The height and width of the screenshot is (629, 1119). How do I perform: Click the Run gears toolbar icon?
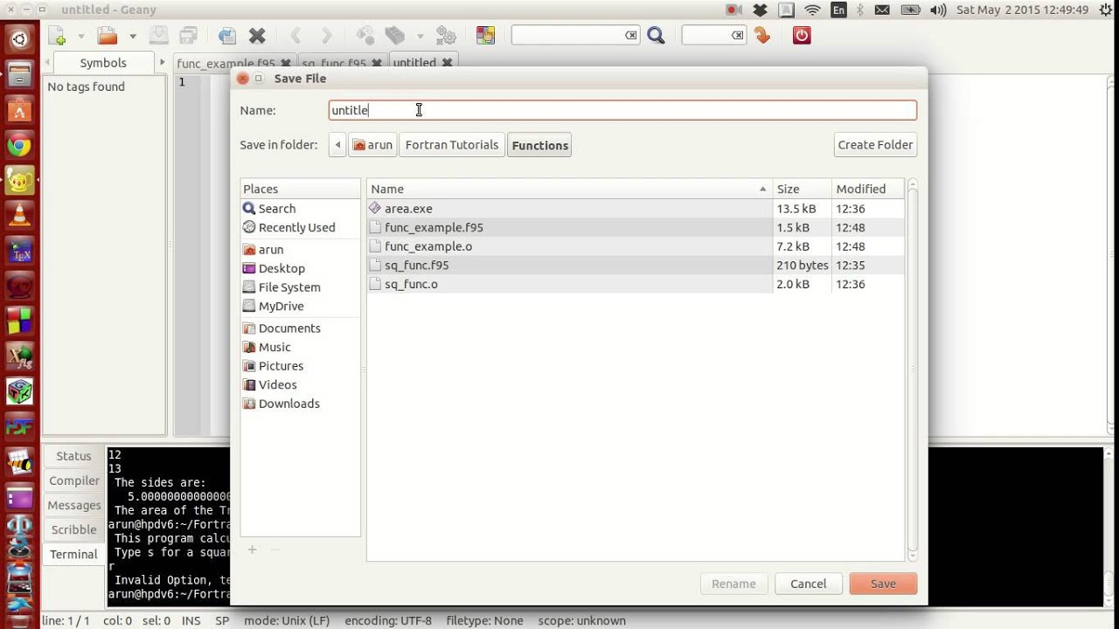point(446,36)
